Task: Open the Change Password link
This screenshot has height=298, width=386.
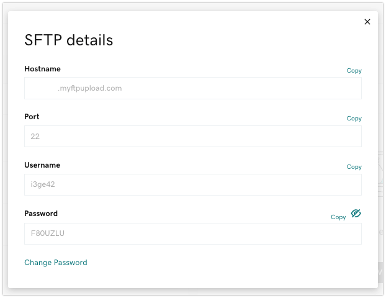Action: (56, 263)
